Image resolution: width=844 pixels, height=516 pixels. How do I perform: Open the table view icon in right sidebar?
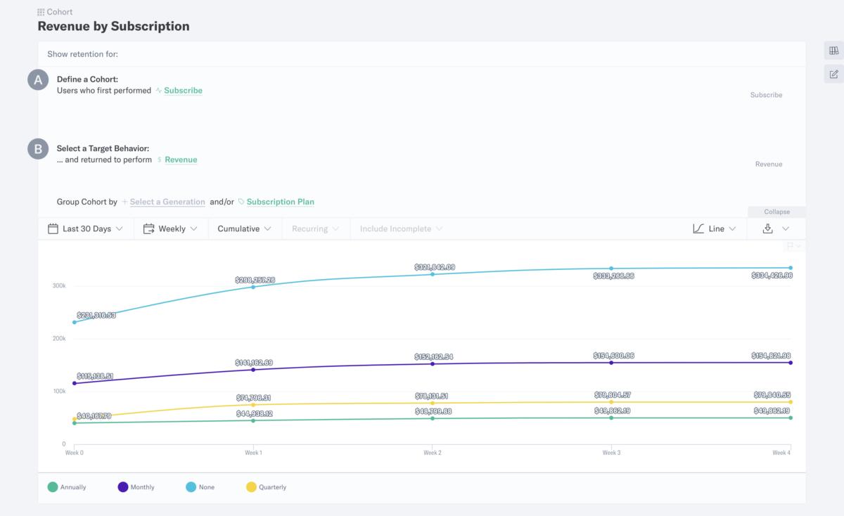pyautogui.click(x=833, y=50)
